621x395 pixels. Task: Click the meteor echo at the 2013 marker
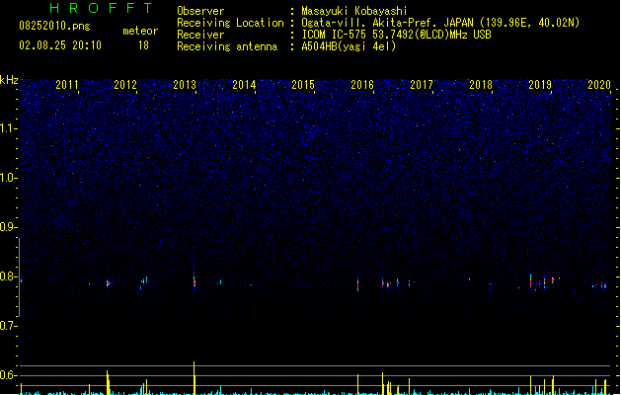click(x=194, y=282)
